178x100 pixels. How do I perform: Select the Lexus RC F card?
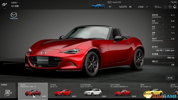(x=173, y=91)
